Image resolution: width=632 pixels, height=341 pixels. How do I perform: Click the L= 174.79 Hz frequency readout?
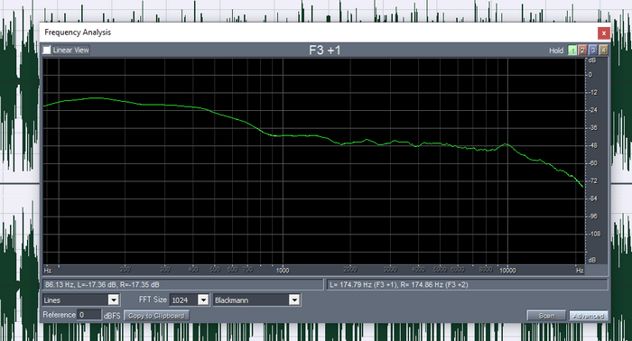[x=467, y=285]
